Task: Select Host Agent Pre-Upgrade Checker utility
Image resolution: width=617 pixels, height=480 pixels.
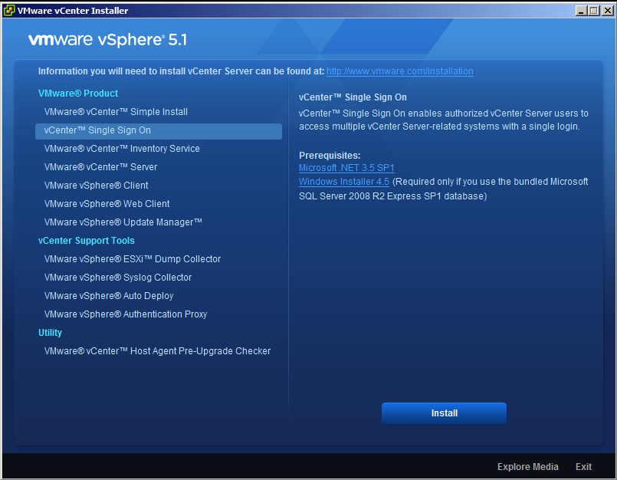Action: 157,351
